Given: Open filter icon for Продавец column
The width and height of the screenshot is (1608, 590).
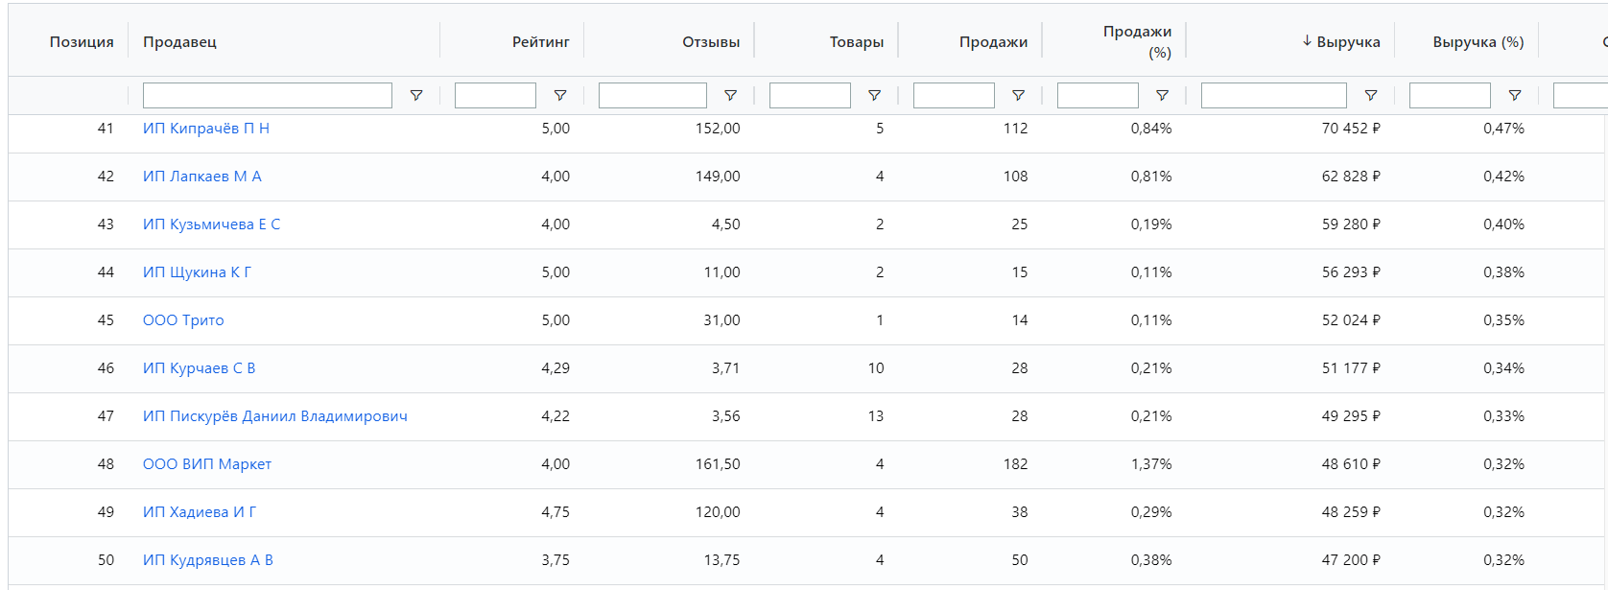Looking at the screenshot, I should point(416,96).
